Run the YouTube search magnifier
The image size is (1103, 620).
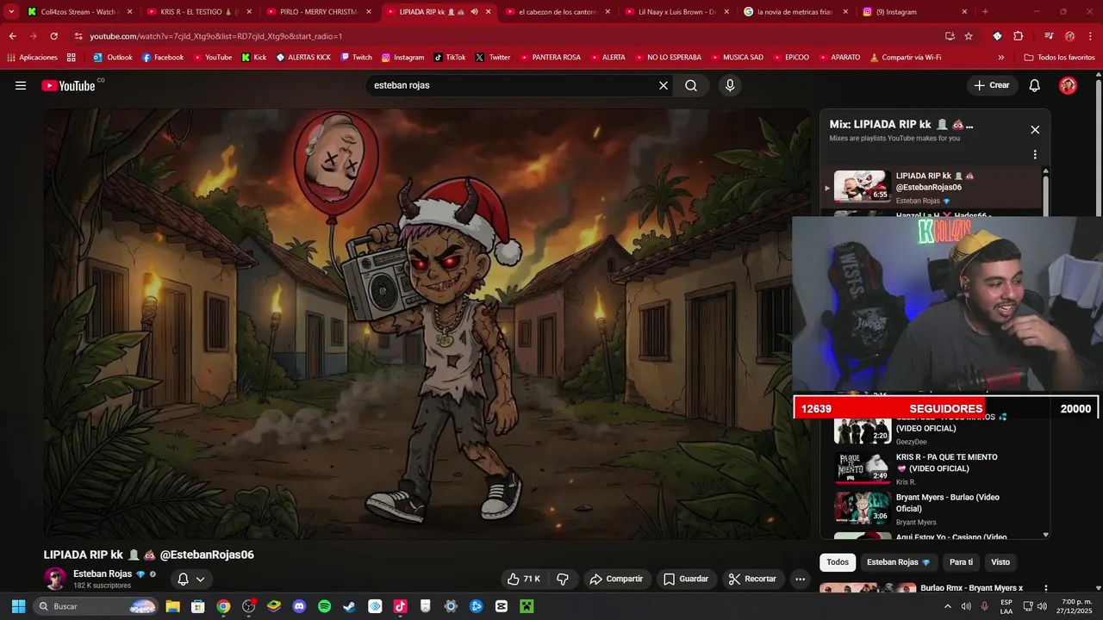(691, 85)
